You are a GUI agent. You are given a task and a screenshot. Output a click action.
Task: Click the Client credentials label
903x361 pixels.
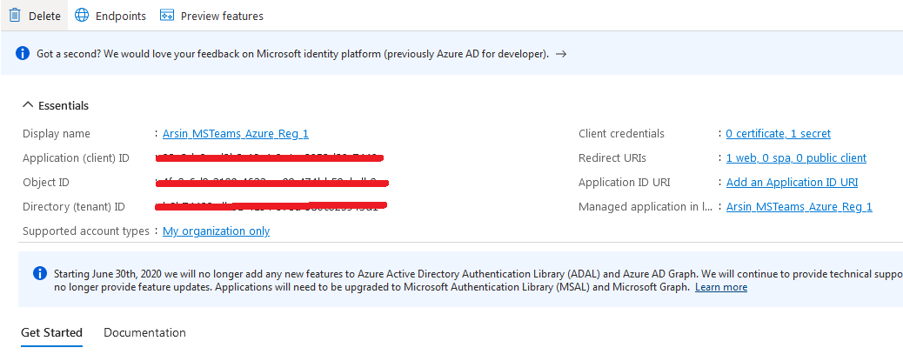coord(621,134)
